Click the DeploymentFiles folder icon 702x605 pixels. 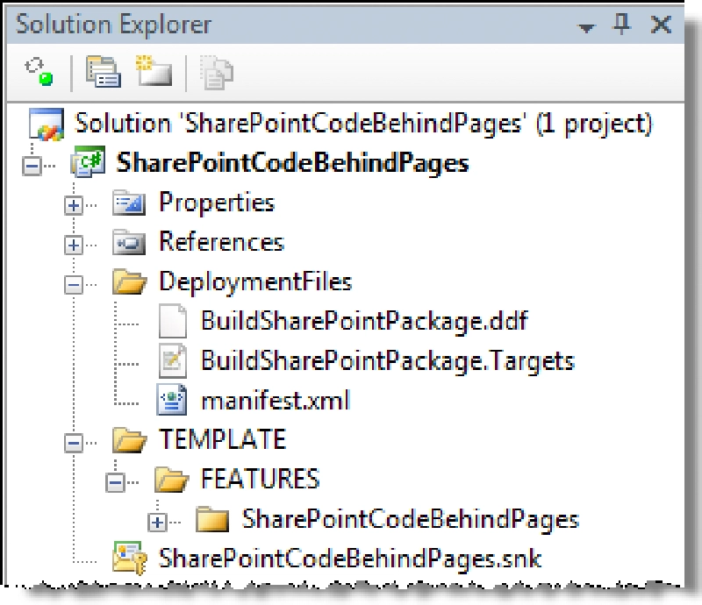tap(128, 281)
